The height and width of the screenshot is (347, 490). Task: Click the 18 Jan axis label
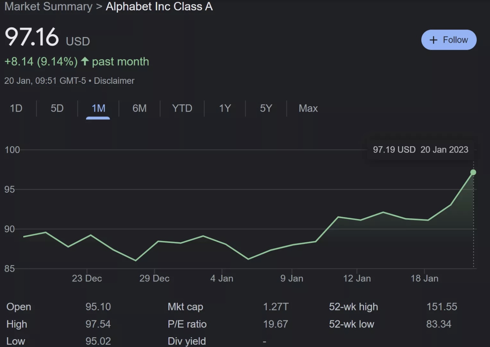pyautogui.click(x=424, y=278)
